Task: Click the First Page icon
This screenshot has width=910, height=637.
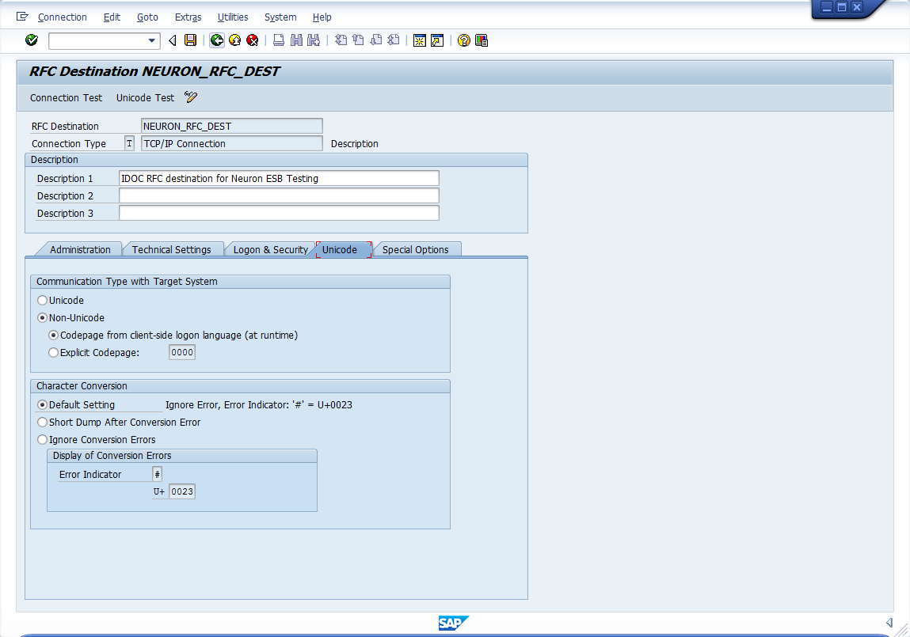Action: click(x=341, y=40)
